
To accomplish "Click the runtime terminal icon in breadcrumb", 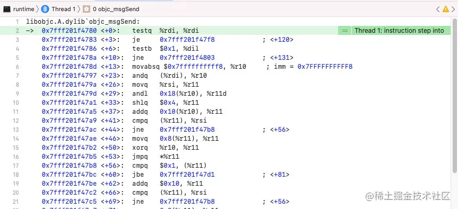I will click(7, 9).
